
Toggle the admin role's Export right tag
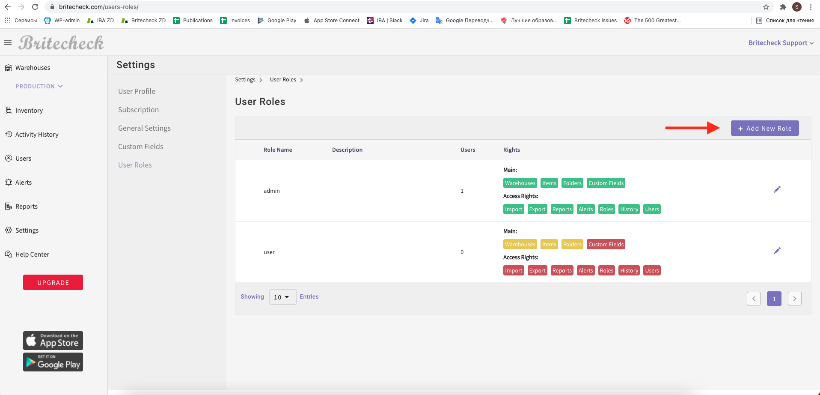point(537,209)
